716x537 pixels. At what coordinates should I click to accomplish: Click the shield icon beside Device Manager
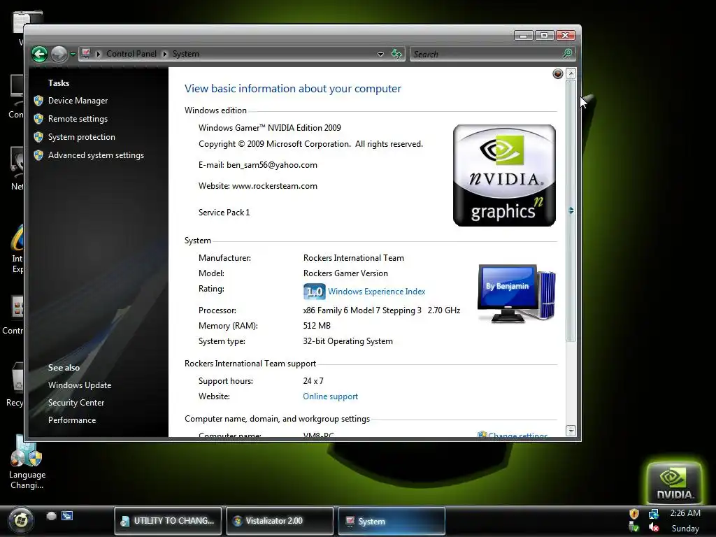click(39, 101)
